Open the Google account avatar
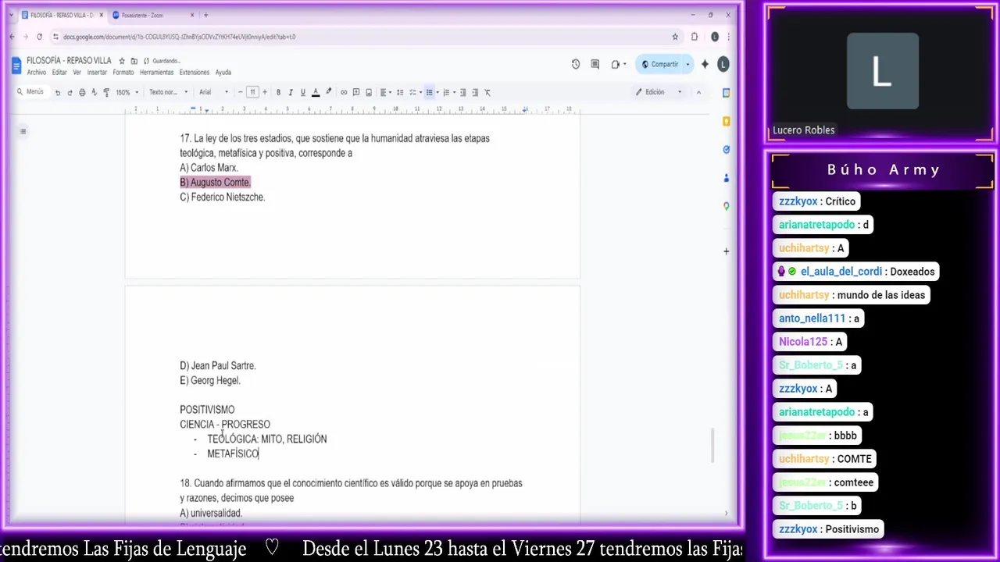This screenshot has height=562, width=1000. coord(723,64)
